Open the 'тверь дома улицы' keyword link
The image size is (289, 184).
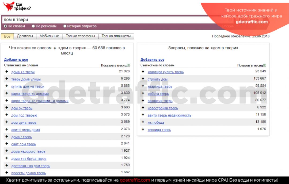[26, 79]
